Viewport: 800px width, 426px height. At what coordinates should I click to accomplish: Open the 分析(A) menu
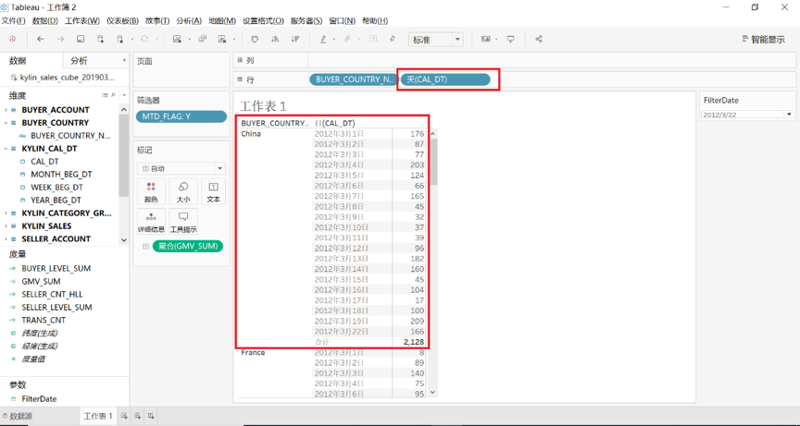[x=188, y=20]
